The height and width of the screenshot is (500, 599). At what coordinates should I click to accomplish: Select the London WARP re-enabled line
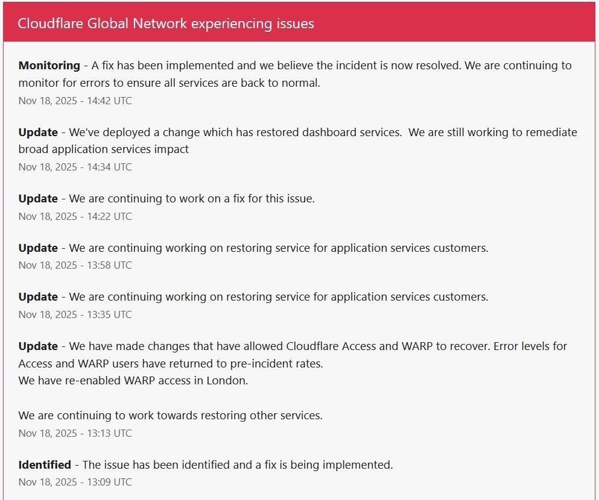coord(133,381)
